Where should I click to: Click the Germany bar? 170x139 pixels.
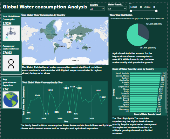(x=143, y=109)
